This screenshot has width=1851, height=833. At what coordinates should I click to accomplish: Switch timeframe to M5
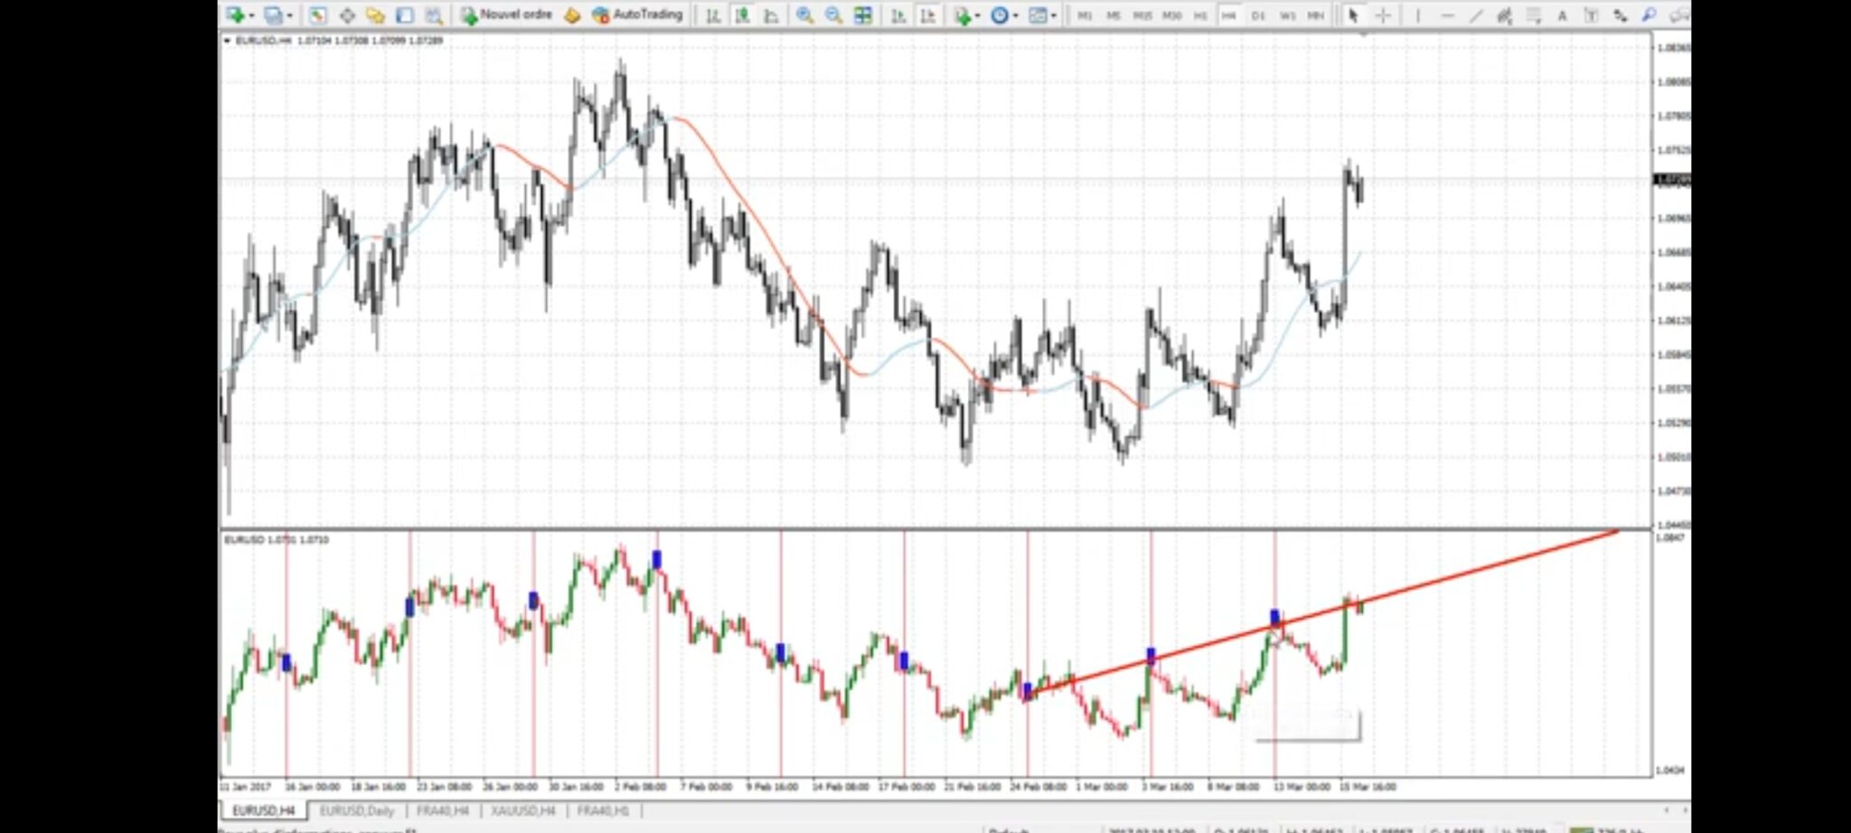click(x=1113, y=15)
